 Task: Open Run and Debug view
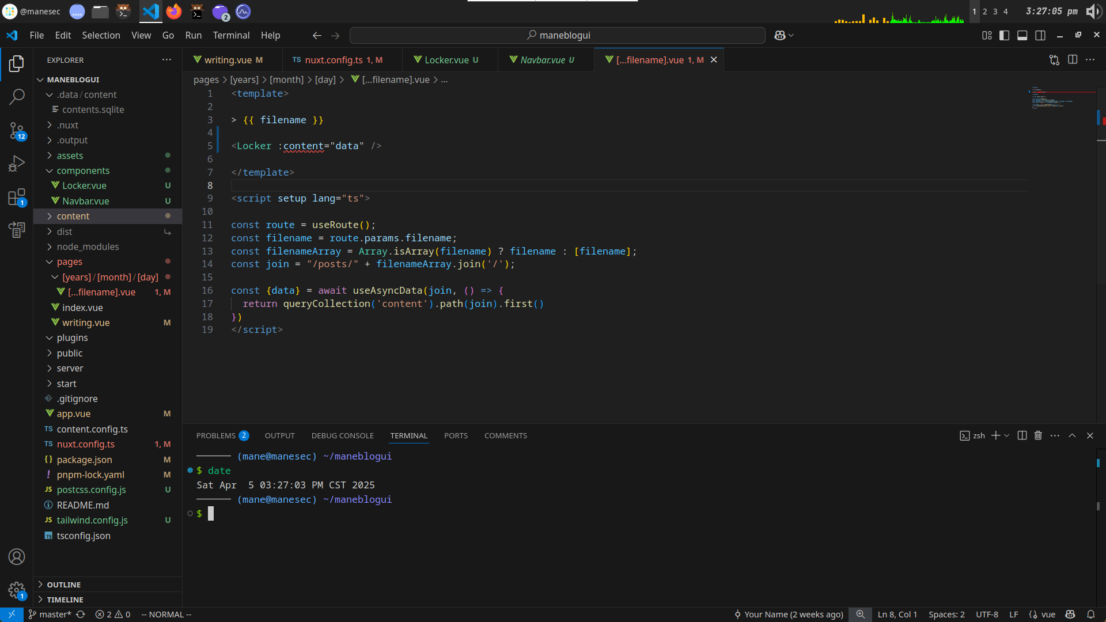coord(17,164)
